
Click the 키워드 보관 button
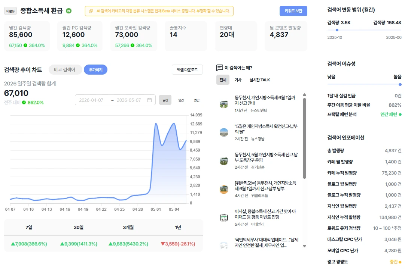click(x=293, y=11)
